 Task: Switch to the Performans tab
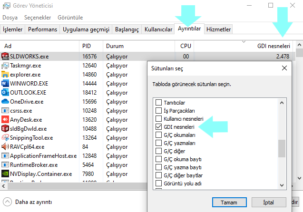pos(43,29)
